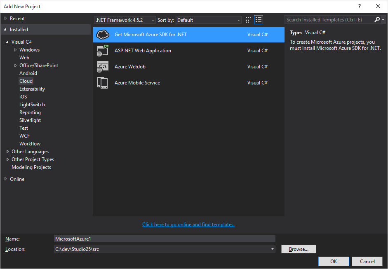
Task: Select the 'Azure Mobile Service' template name
Action: pyautogui.click(x=137, y=83)
